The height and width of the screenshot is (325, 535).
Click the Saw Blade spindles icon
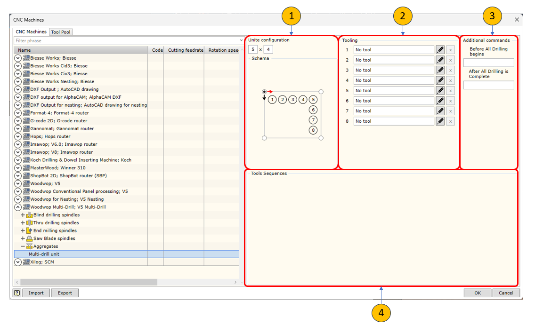(x=29, y=238)
